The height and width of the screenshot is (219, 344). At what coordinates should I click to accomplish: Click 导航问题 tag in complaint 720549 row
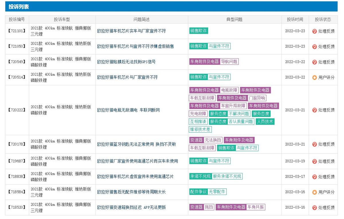(229, 62)
